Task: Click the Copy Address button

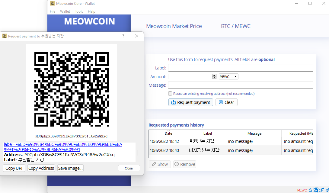Action: (41, 168)
